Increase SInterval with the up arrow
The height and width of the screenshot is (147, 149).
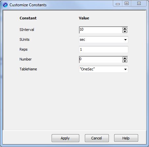coord(125,29)
